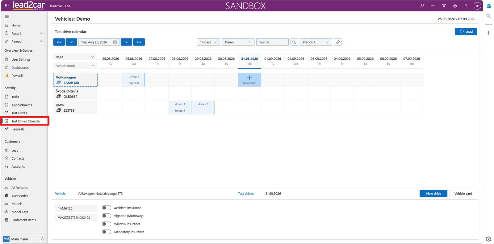This screenshot has width=494, height=244.
Task: Click the Search input field
Action: click(x=272, y=42)
